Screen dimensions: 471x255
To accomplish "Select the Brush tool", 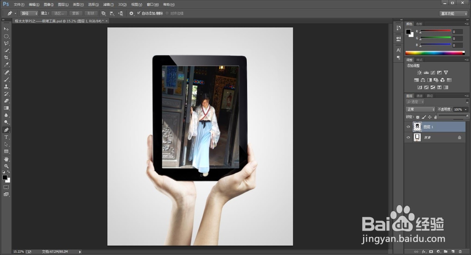I will tap(6, 80).
